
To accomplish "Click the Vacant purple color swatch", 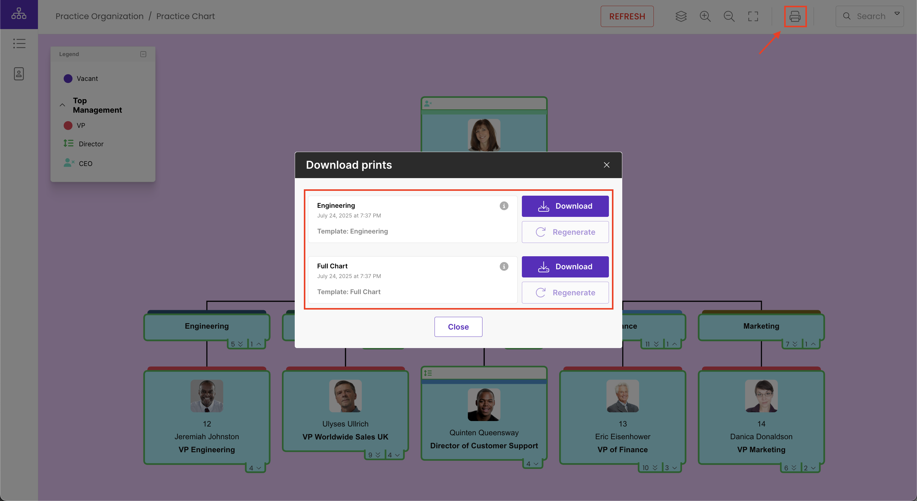I will click(x=68, y=78).
